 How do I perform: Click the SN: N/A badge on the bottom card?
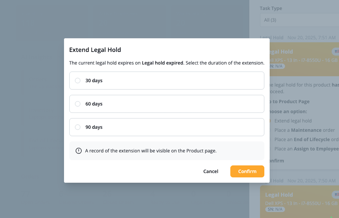click(275, 209)
